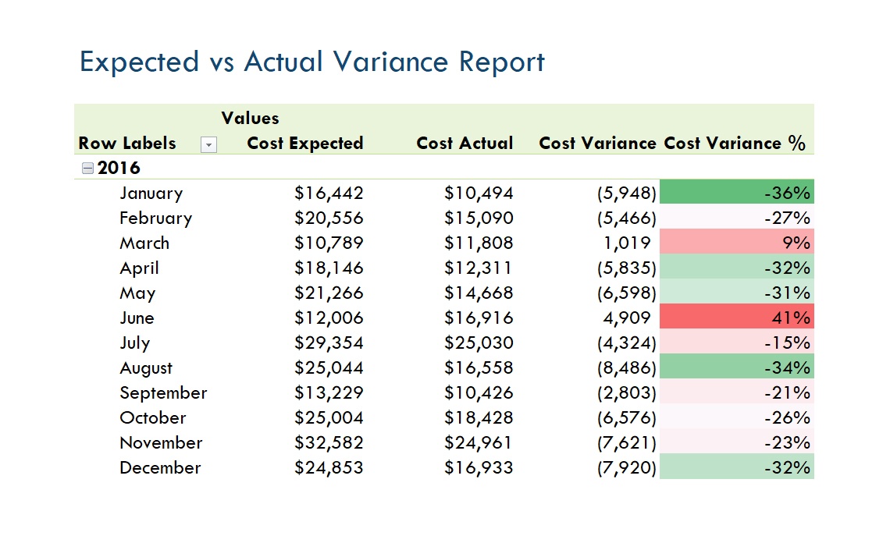
Task: Select the 2016 row label
Action: tap(119, 168)
